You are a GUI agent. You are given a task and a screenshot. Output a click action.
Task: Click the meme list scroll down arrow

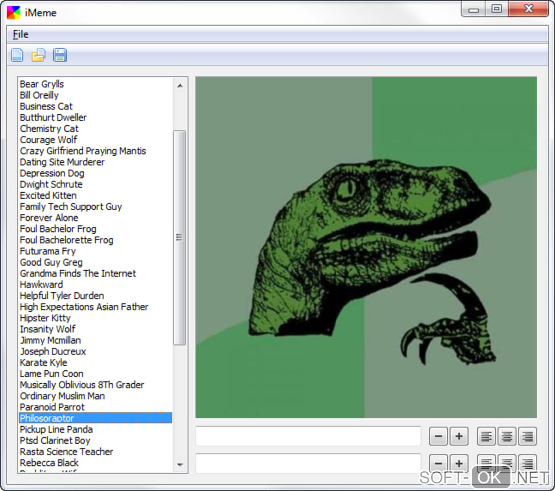[180, 464]
